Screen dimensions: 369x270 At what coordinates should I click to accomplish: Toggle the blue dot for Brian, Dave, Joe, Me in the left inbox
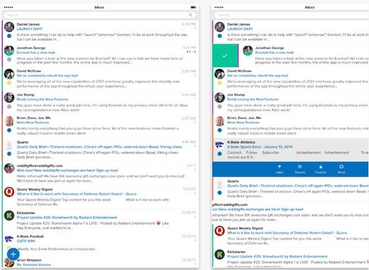coord(9,130)
